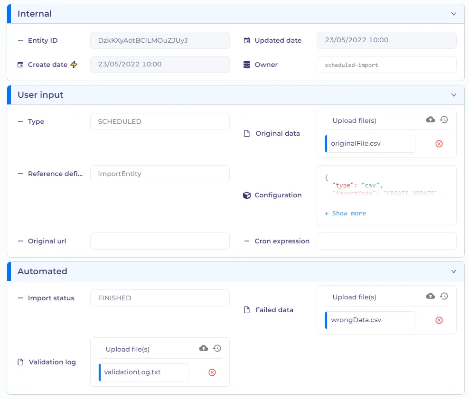Image resolution: width=469 pixels, height=399 pixels.
Task: Open file history for Failed data
Action: click(x=444, y=296)
